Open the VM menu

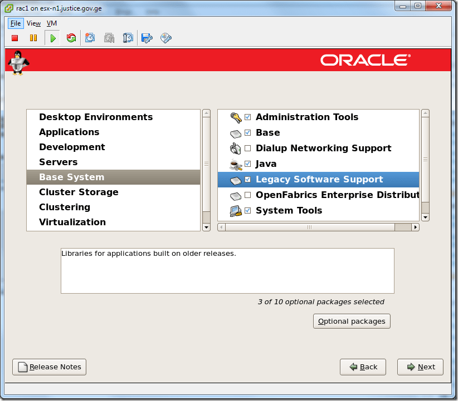52,23
